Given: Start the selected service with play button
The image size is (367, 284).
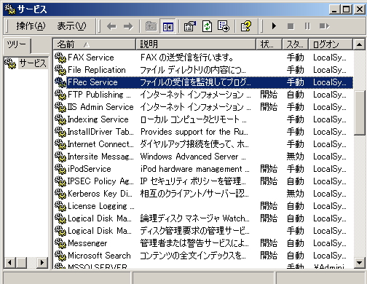Looking at the screenshot, I should pos(274,26).
